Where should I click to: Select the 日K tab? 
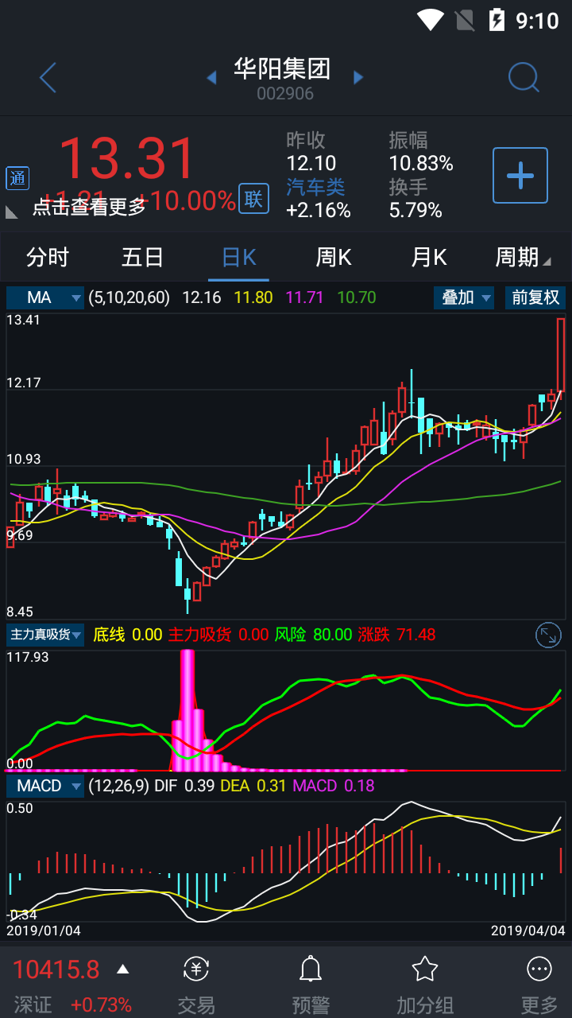pos(238,257)
